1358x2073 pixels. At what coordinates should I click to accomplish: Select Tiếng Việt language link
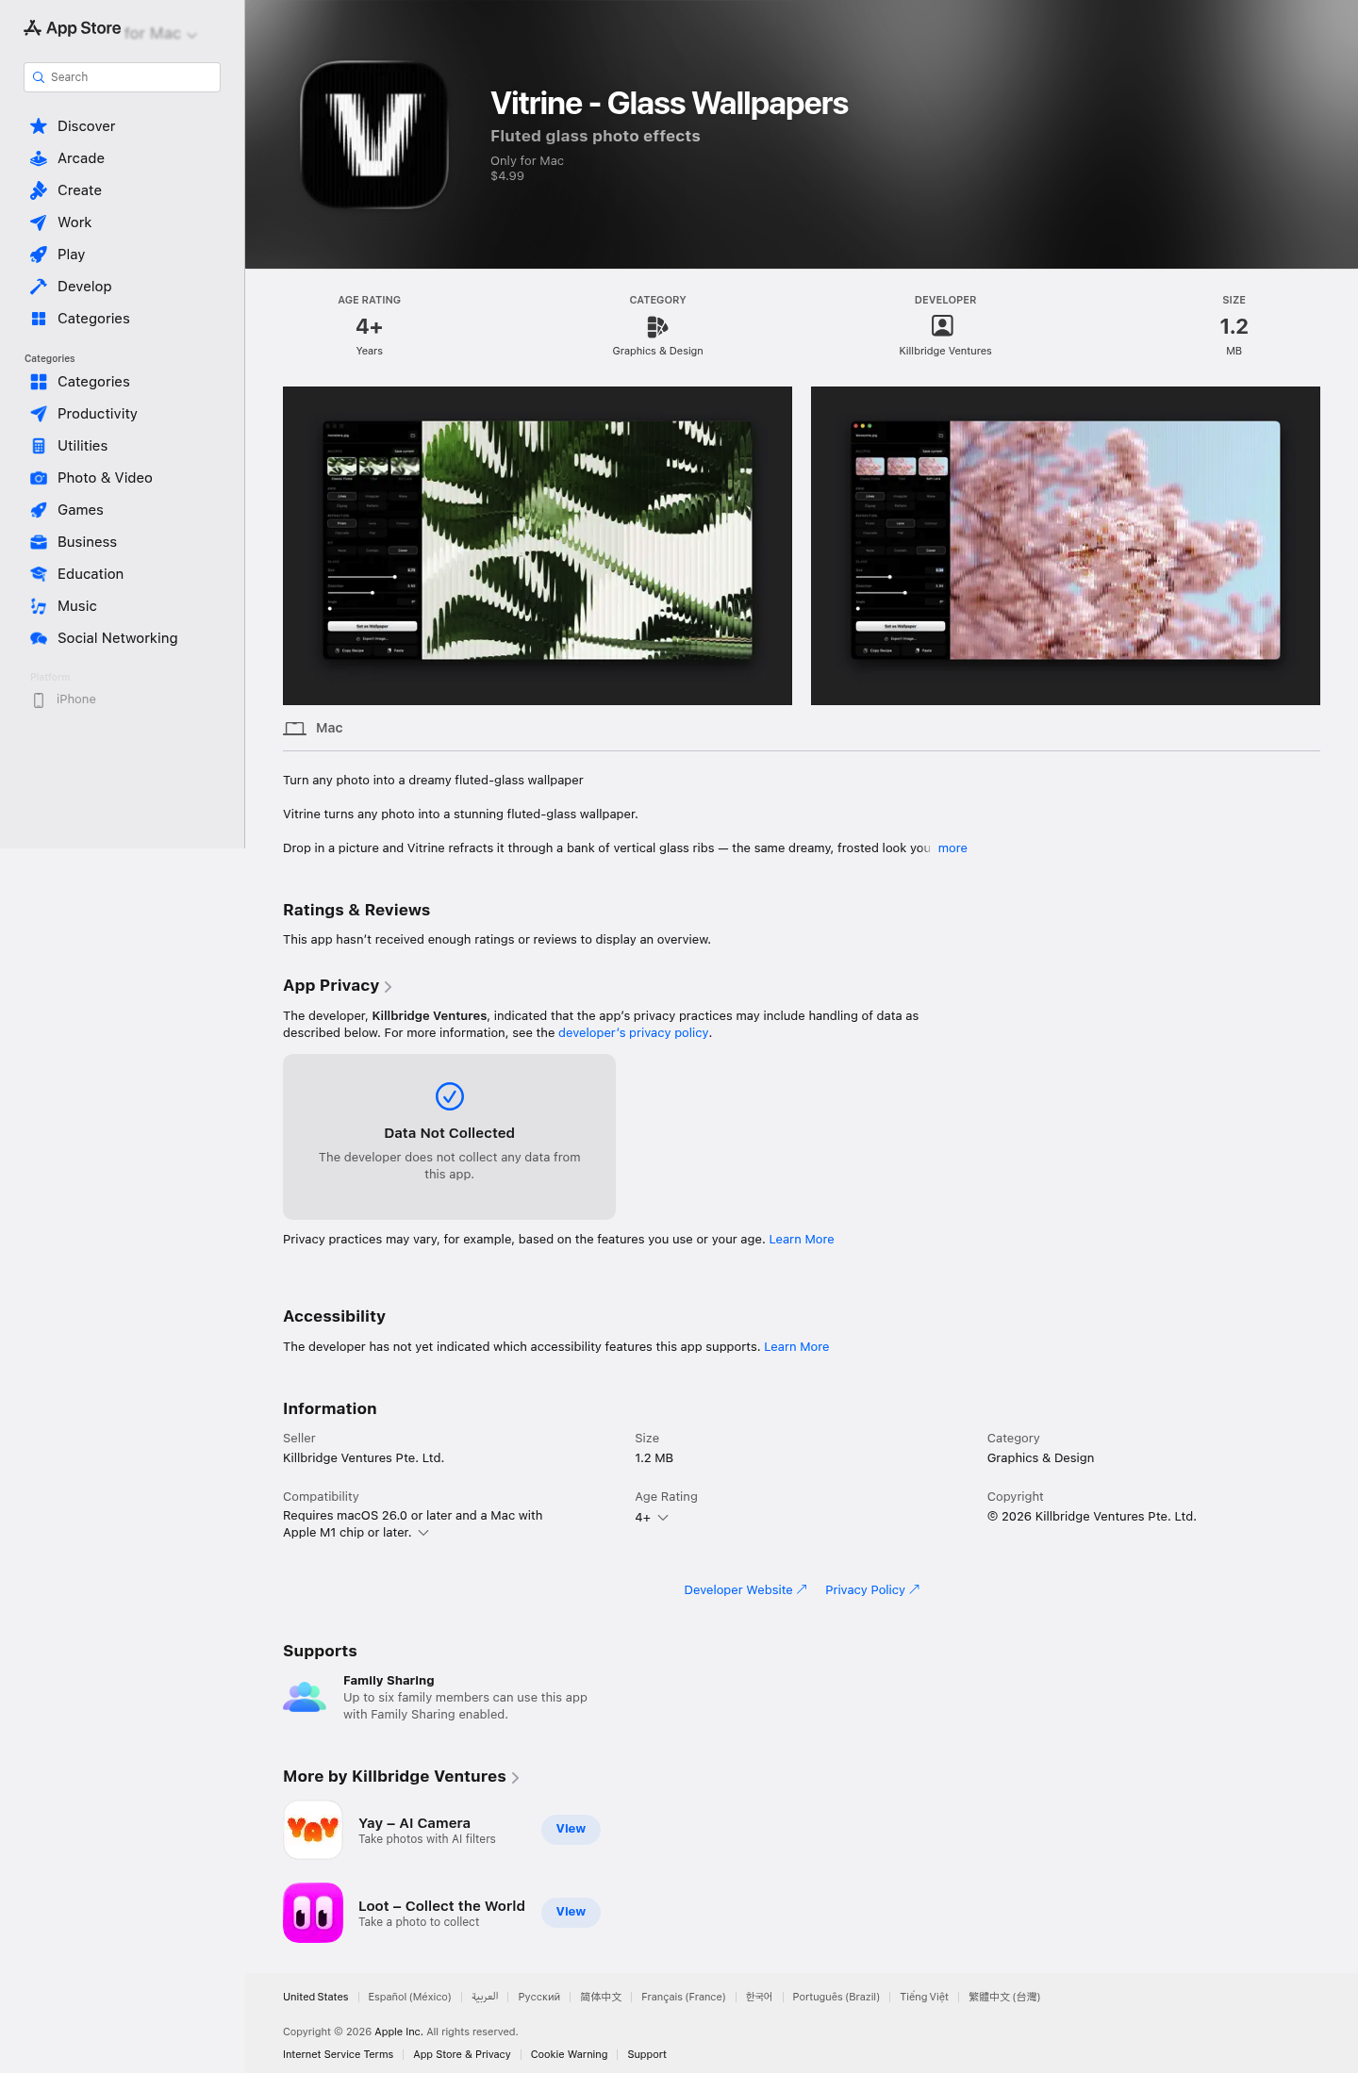click(924, 1997)
